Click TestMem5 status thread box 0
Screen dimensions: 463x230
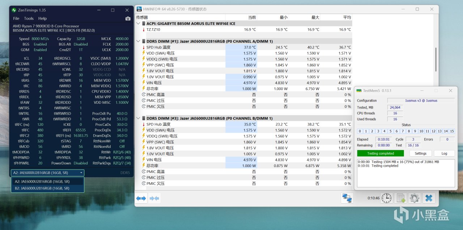pyautogui.click(x=360, y=131)
